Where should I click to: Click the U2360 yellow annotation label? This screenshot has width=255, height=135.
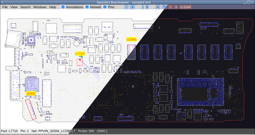pyautogui.click(x=131, y=39)
